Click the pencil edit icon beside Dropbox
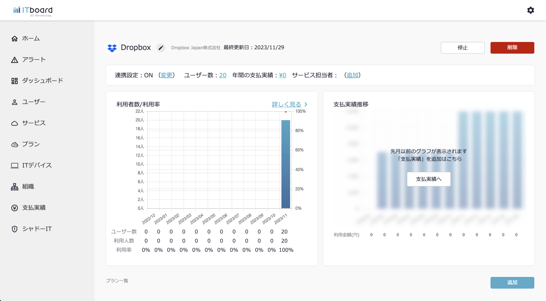This screenshot has width=546, height=301. (161, 48)
